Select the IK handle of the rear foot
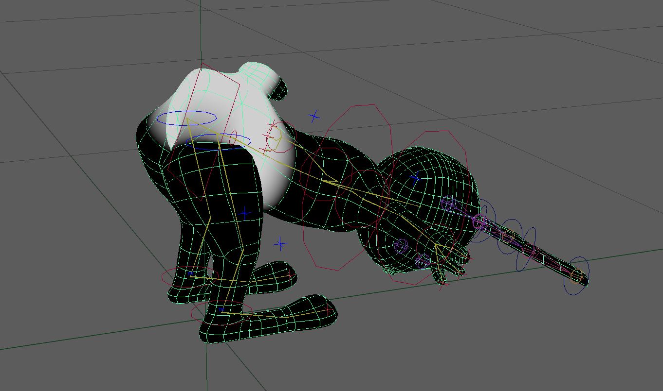 coord(190,275)
